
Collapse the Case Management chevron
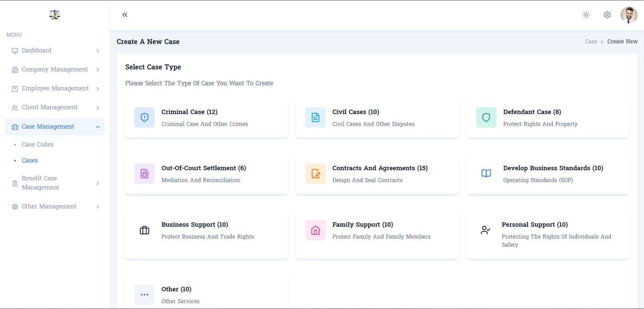(x=97, y=127)
